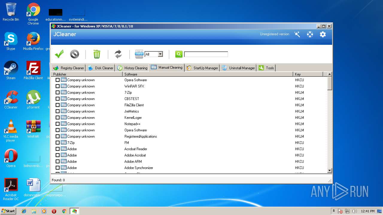Open distanceed Word document on desktop
This screenshot has height=215, width=383.
pyautogui.click(x=33, y=188)
